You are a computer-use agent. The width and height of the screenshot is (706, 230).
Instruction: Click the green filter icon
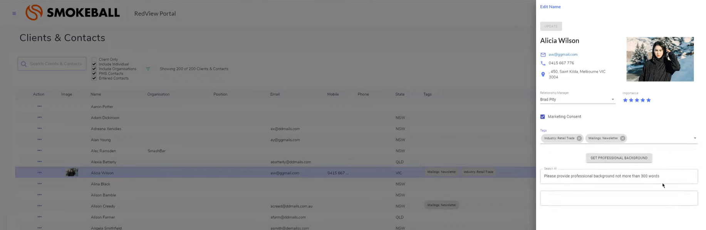click(148, 69)
